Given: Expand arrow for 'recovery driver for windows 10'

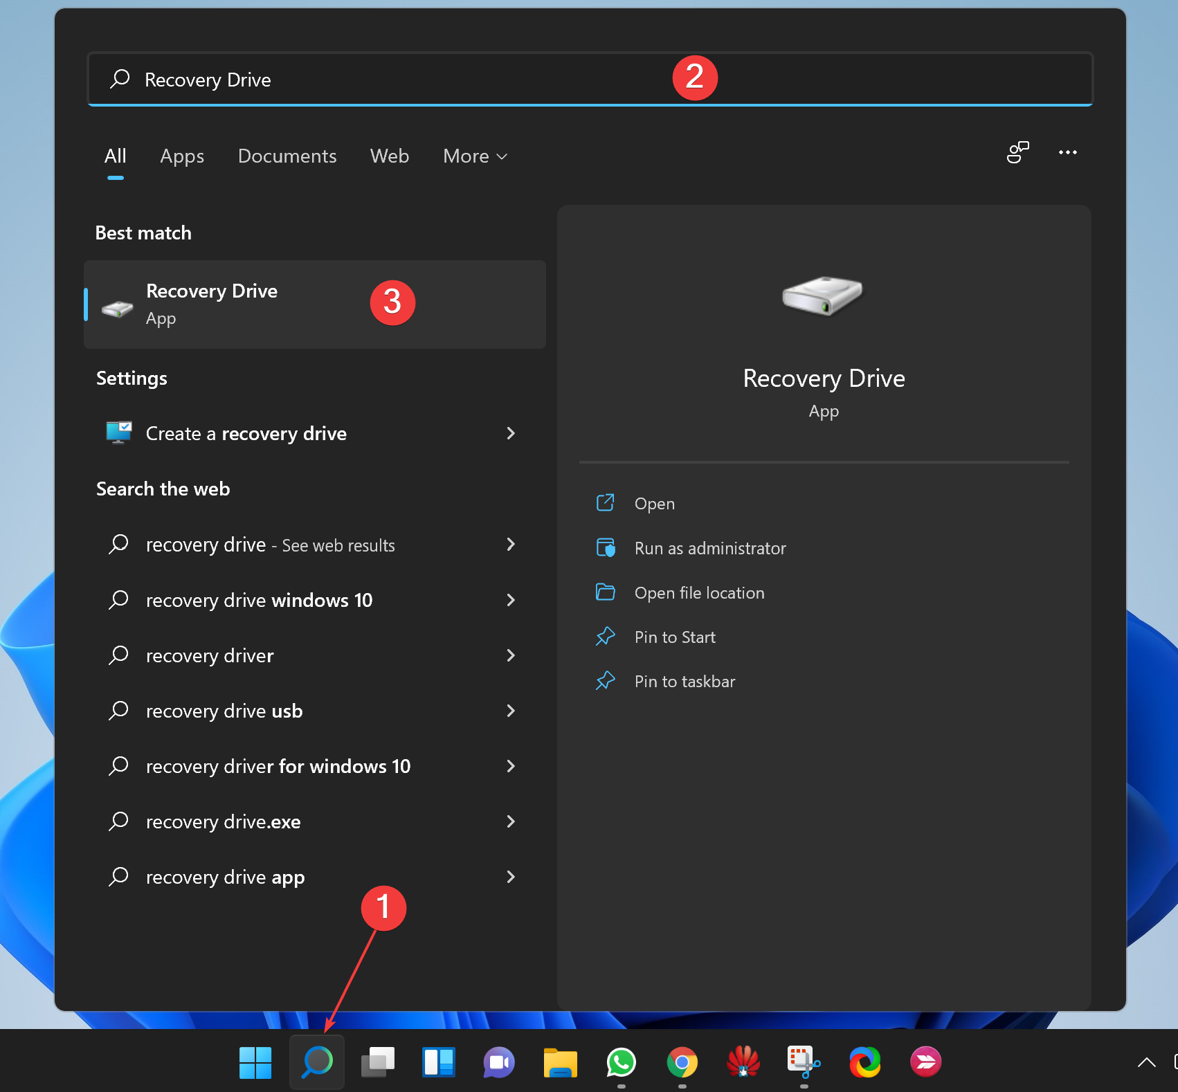Looking at the screenshot, I should point(511,766).
